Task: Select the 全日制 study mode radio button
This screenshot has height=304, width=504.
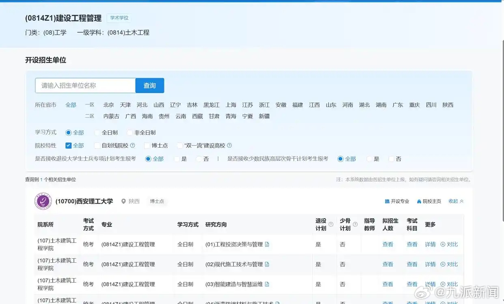Action: click(97, 132)
